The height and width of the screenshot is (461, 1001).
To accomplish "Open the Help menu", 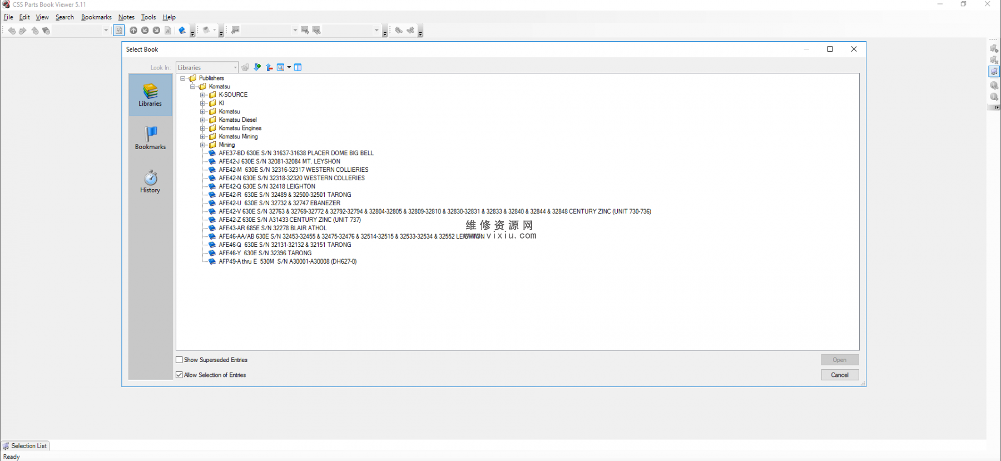I will coord(169,17).
